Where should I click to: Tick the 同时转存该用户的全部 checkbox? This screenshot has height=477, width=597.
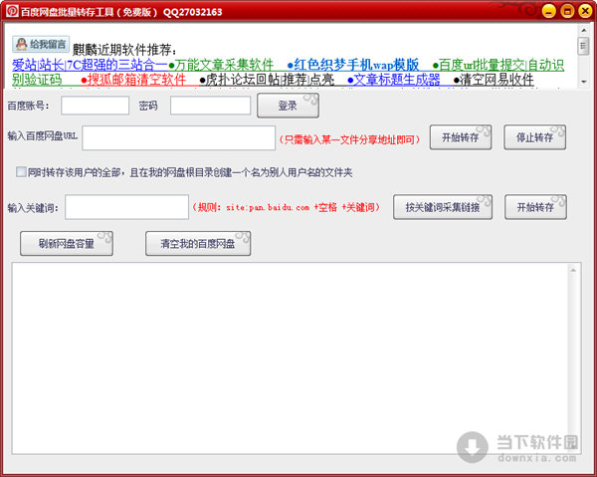pos(21,172)
